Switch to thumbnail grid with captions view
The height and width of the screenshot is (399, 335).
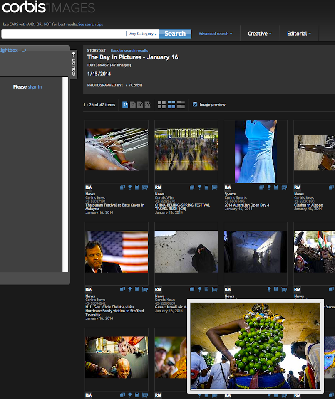(x=171, y=105)
